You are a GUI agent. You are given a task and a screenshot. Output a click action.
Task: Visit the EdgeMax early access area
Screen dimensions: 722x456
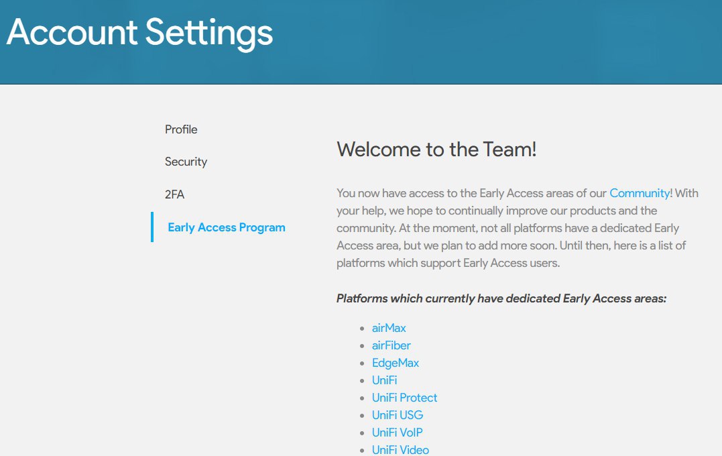point(396,363)
